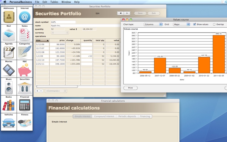The width and height of the screenshot is (227, 142).
Task: Click the operations table horizontal scrollbar
Action: [x=57, y=87]
